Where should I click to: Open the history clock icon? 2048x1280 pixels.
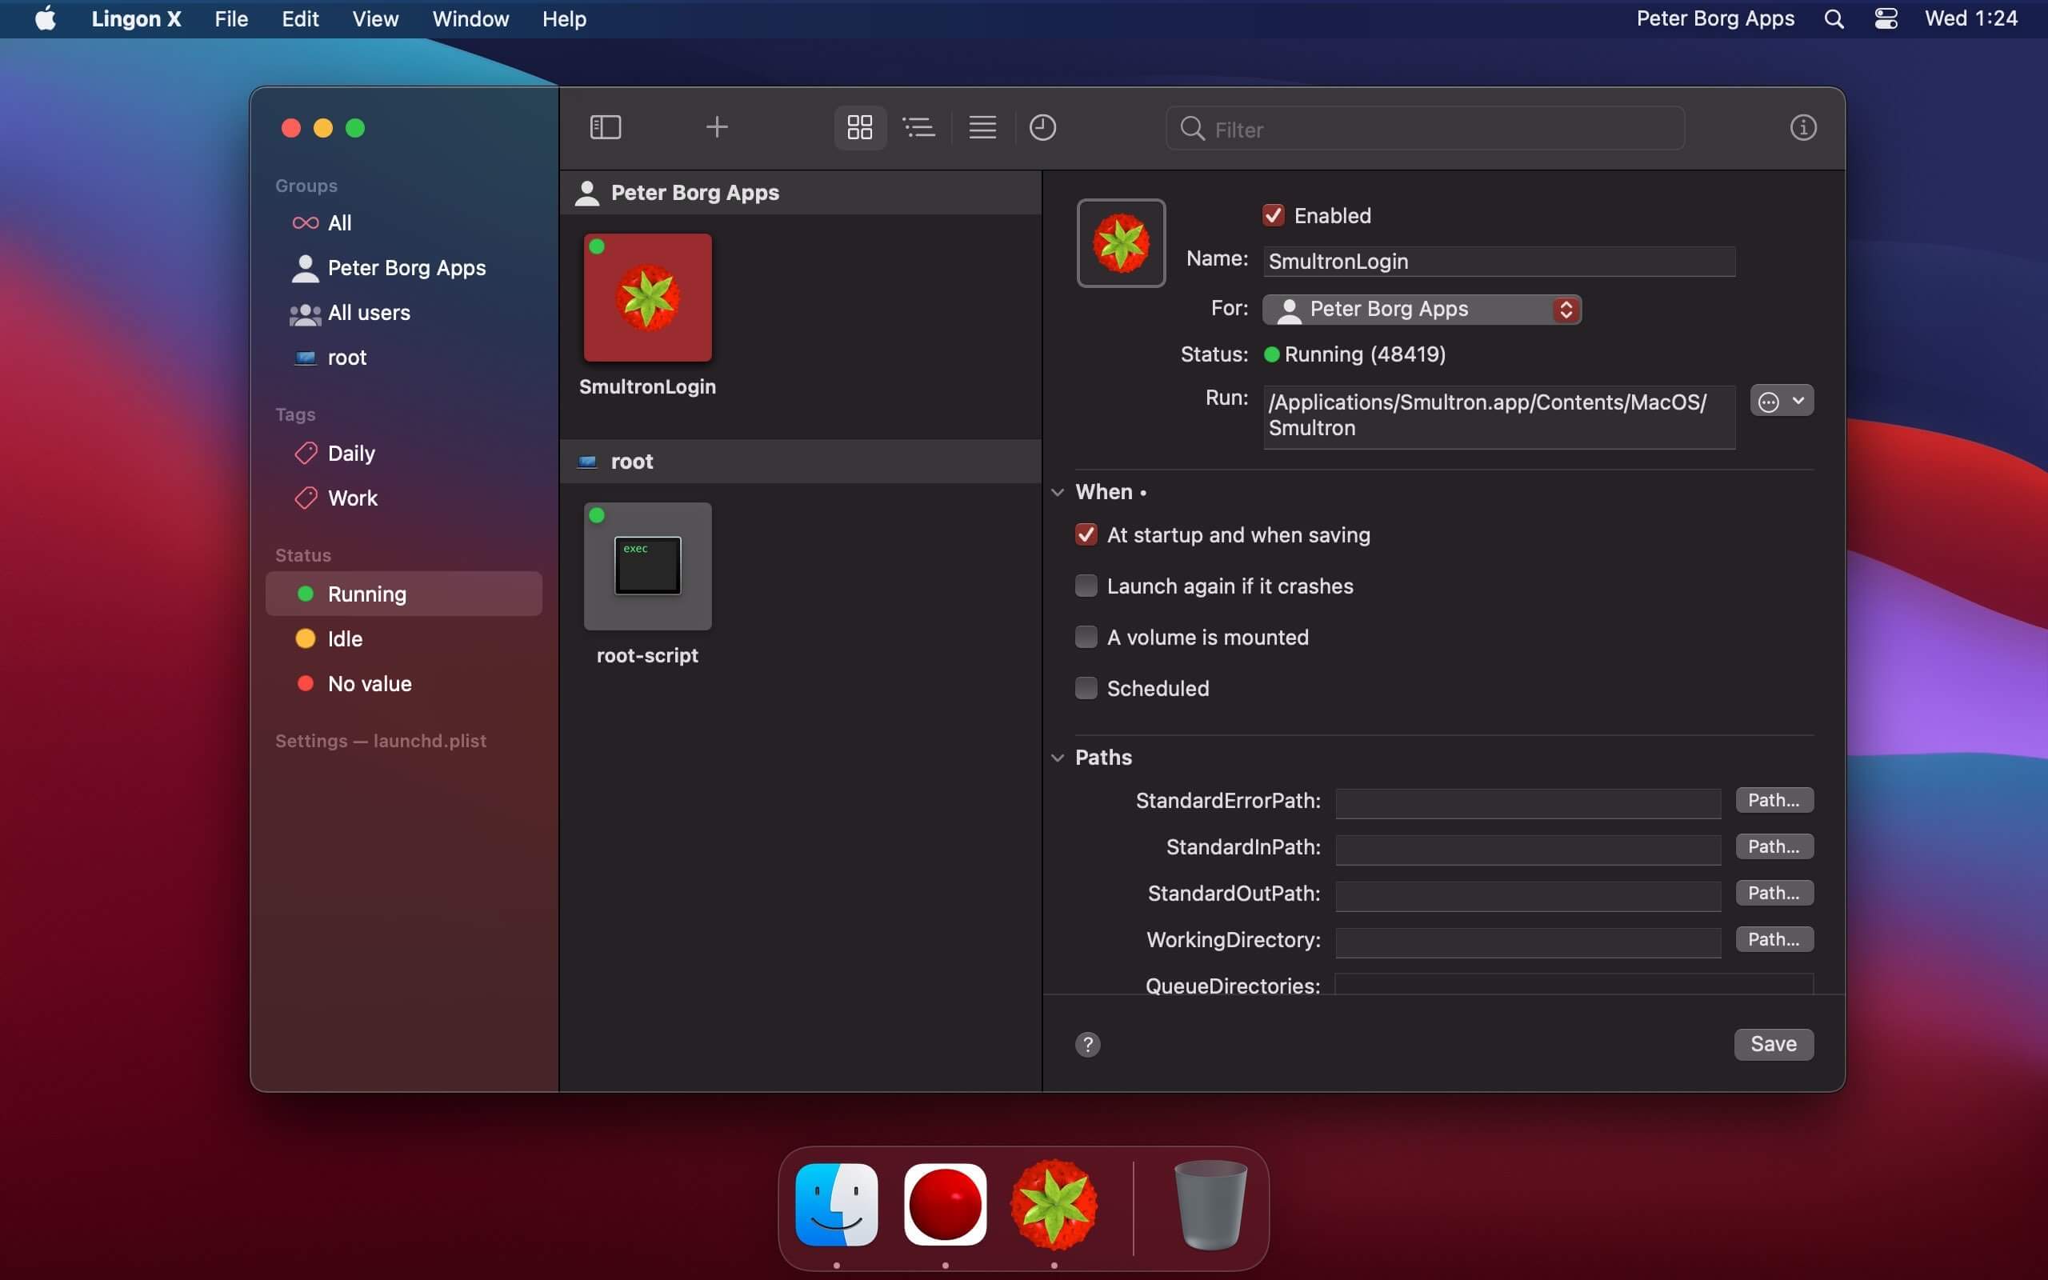1042,127
